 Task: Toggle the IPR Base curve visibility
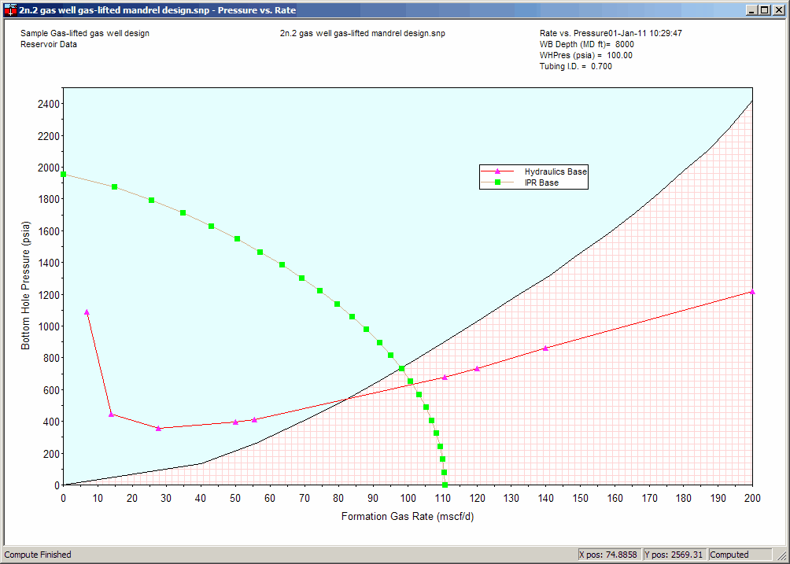click(x=533, y=182)
